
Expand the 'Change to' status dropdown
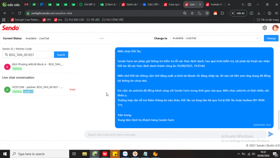[x=215, y=38]
